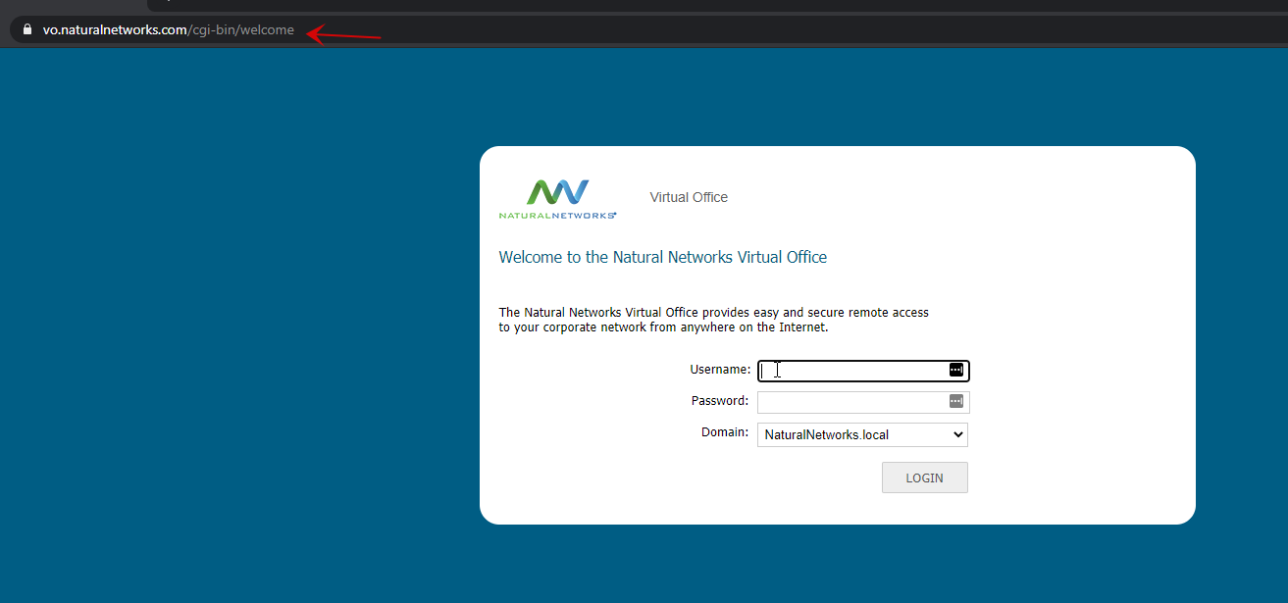
Task: Click the vo.naturalnetworks.com URL in address bar
Action: (x=168, y=29)
